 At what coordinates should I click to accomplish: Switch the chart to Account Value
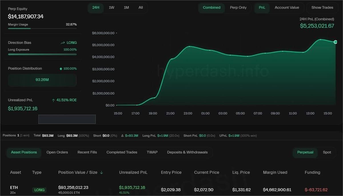(x=287, y=8)
